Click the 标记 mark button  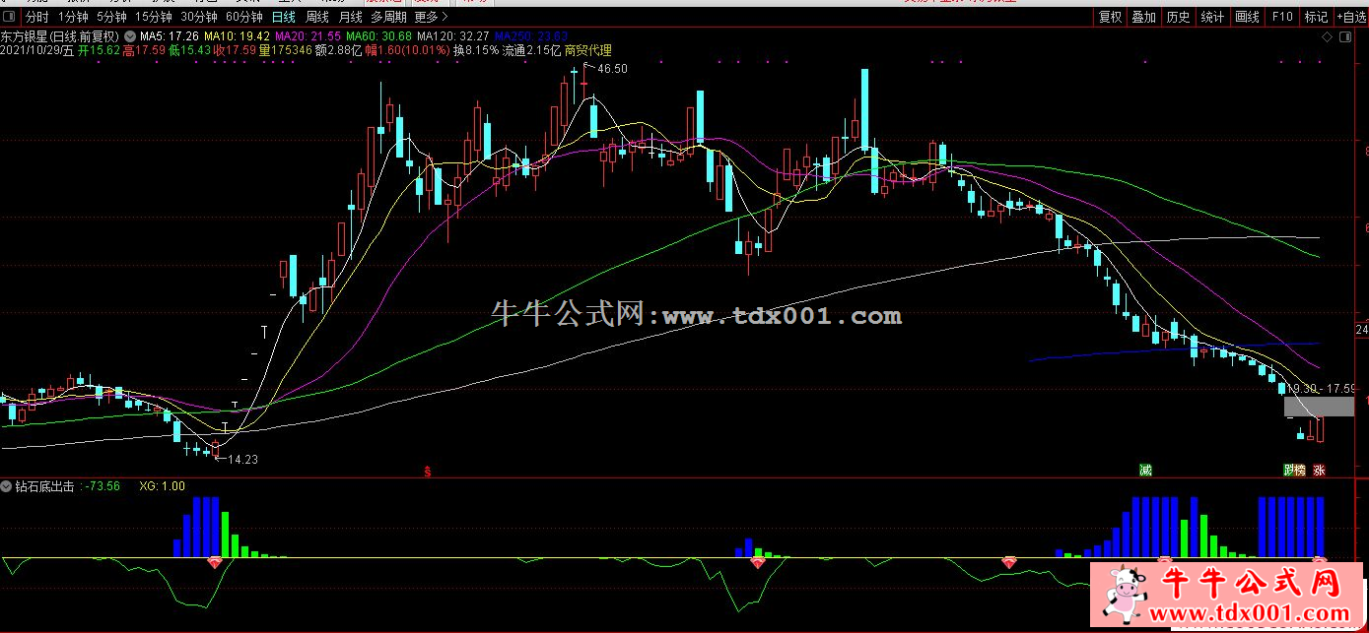point(1316,17)
